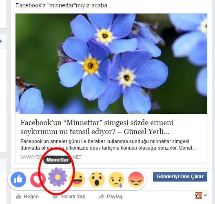215x204 pixels.
Task: Select the blue thumbs-up Like reaction
Action: point(18,179)
